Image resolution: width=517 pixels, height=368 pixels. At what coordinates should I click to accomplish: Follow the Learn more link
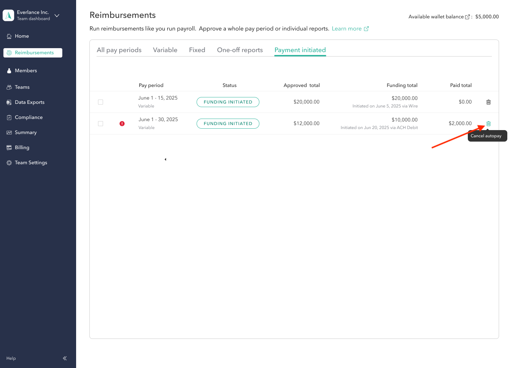pos(346,28)
